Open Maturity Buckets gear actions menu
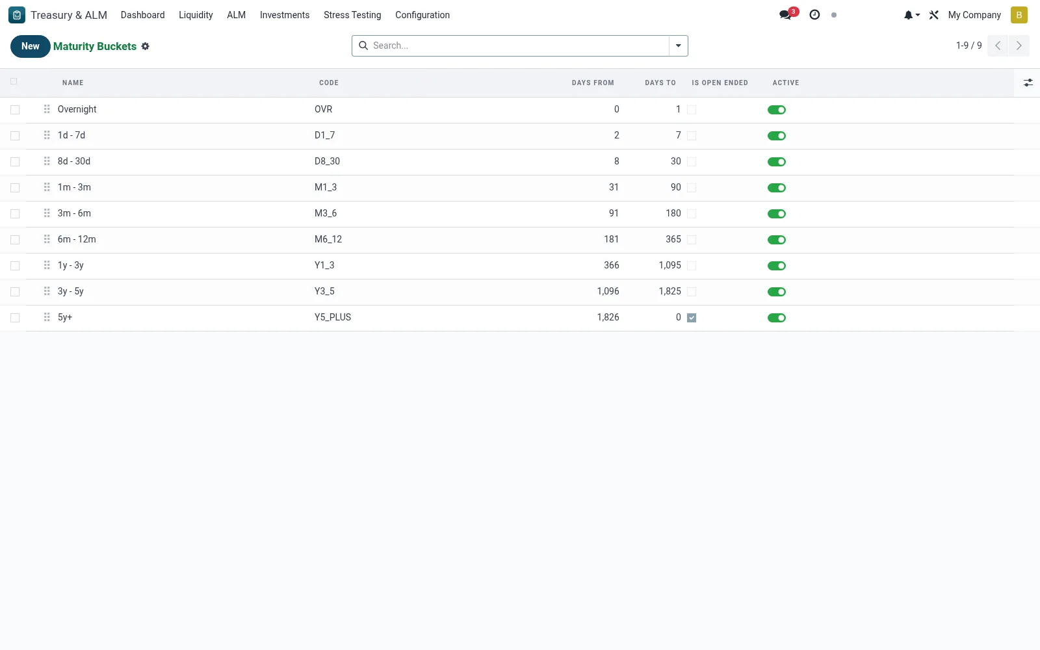 coord(146,46)
